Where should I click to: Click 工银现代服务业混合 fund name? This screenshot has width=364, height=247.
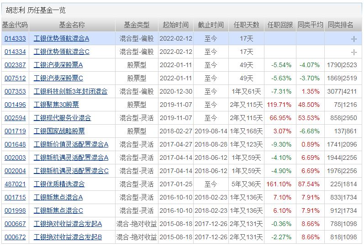[x=63, y=118]
